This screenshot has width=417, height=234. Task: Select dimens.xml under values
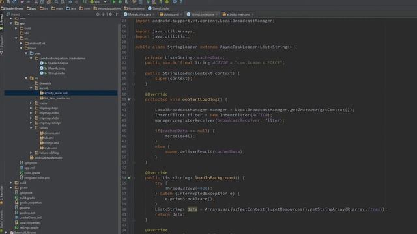pyautogui.click(x=50, y=133)
